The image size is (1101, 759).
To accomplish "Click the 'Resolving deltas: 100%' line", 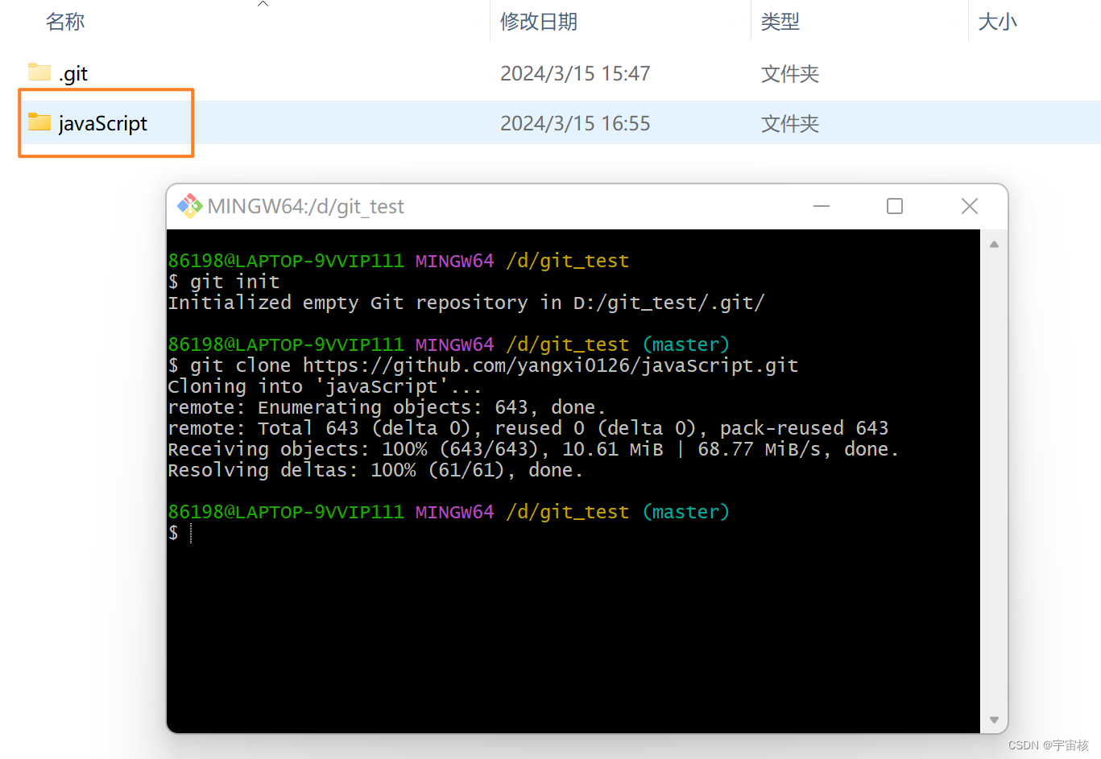I will point(375,470).
